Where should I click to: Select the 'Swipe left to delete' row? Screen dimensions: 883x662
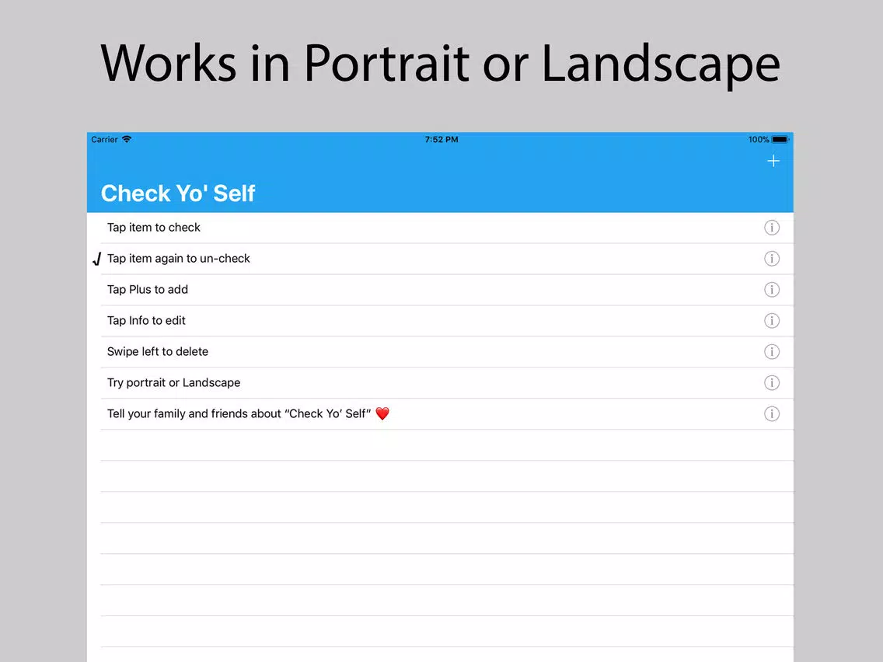click(x=440, y=351)
